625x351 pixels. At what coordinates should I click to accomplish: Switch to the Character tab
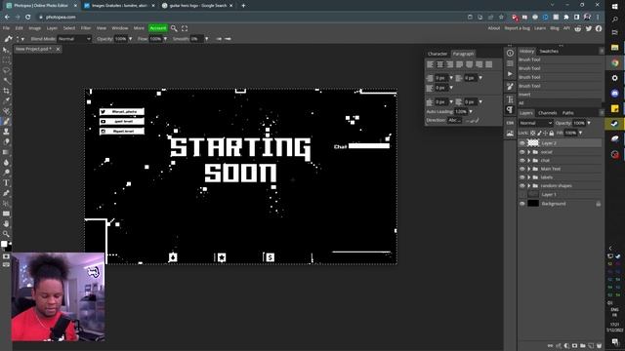(437, 54)
